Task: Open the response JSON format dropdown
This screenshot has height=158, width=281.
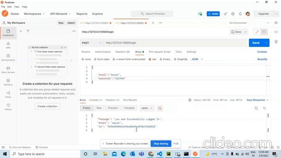Action: click(147, 108)
